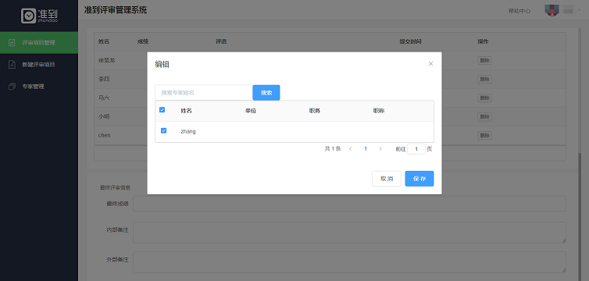This screenshot has height=281, width=589.
Task: Open 新建评审项目 menu item
Action: (39, 65)
